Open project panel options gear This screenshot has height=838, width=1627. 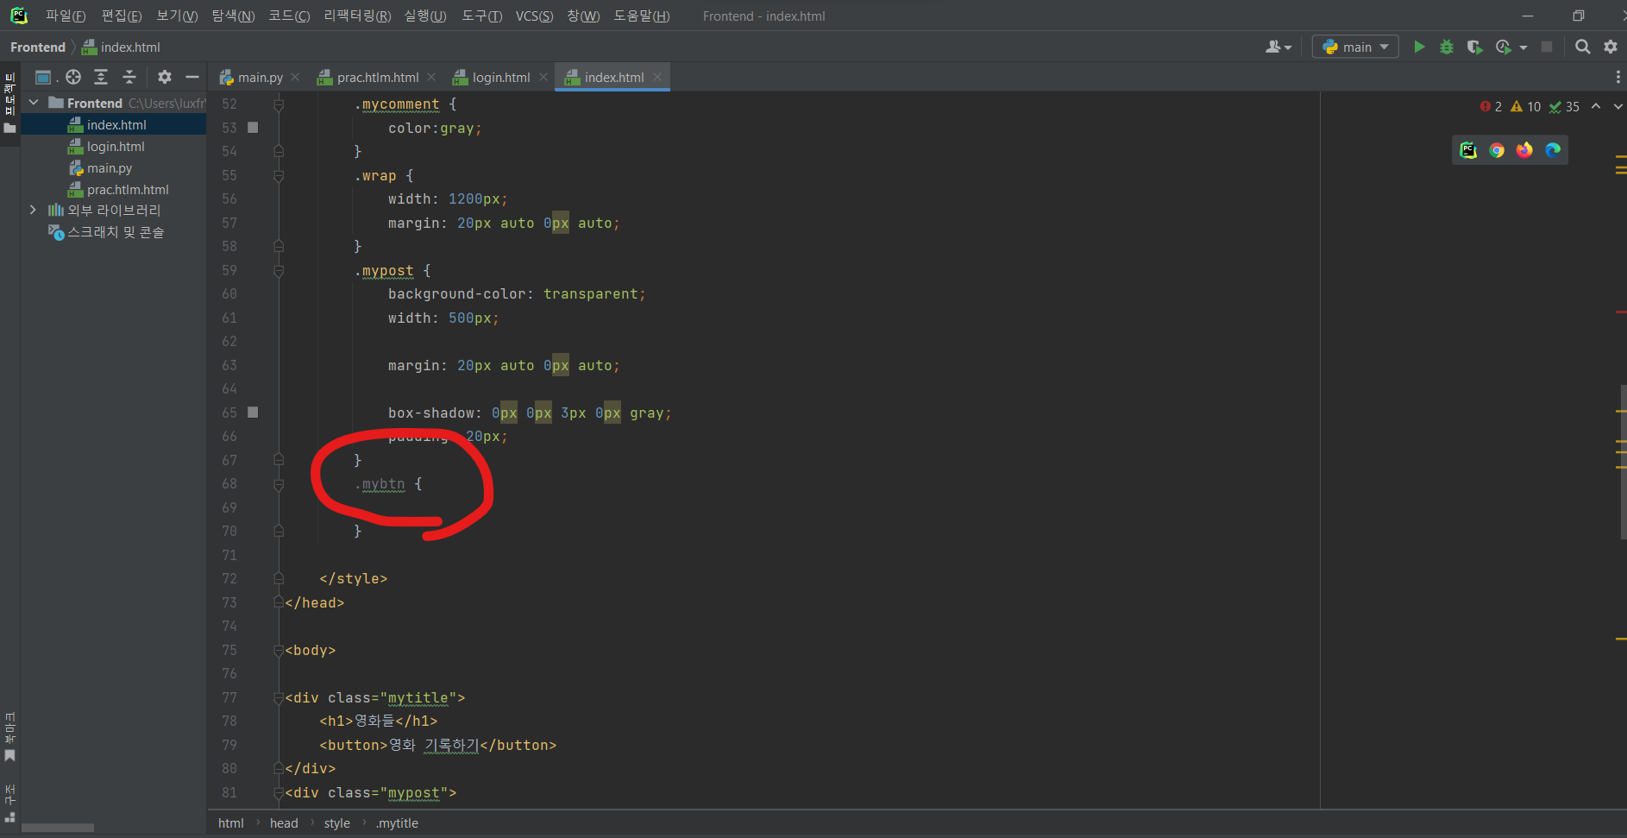tap(165, 77)
